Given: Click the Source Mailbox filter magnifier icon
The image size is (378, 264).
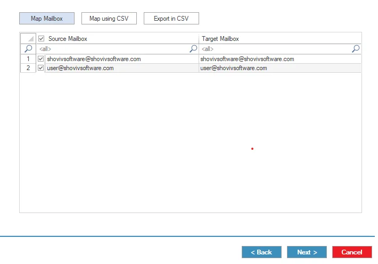Looking at the screenshot, I should 193,49.
